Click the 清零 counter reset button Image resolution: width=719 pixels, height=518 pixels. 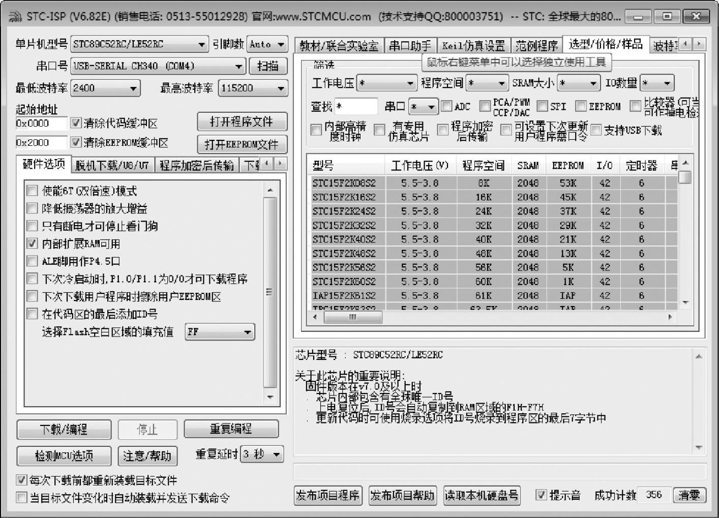click(690, 495)
